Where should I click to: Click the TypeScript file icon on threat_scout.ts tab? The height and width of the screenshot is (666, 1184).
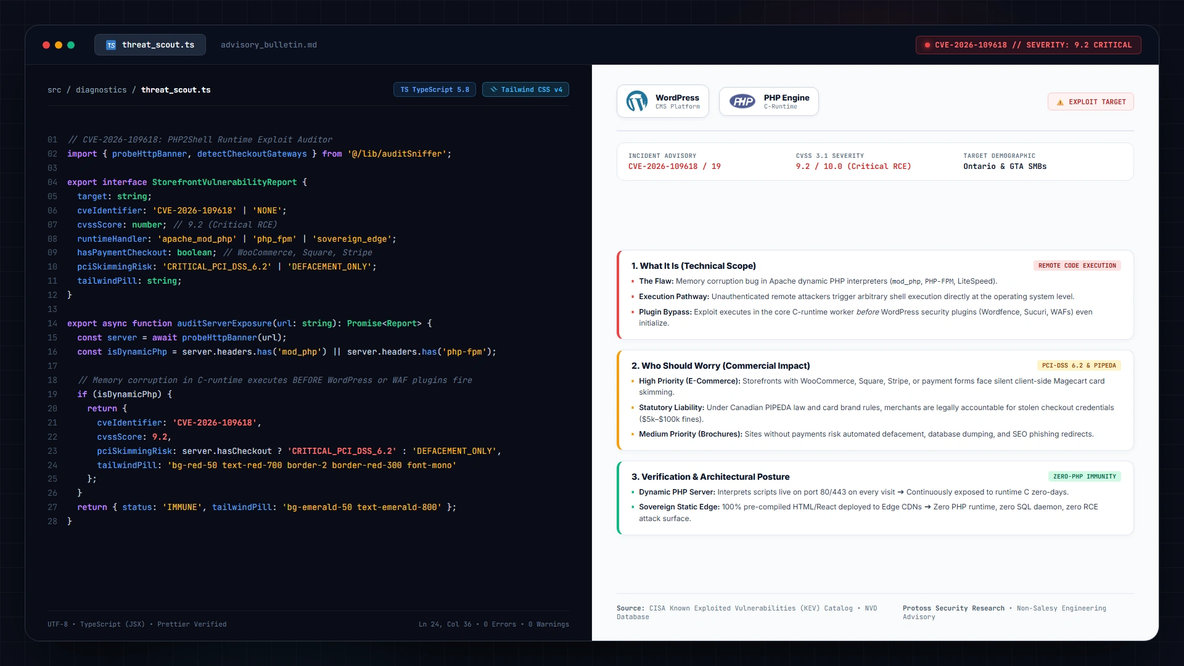(x=111, y=45)
